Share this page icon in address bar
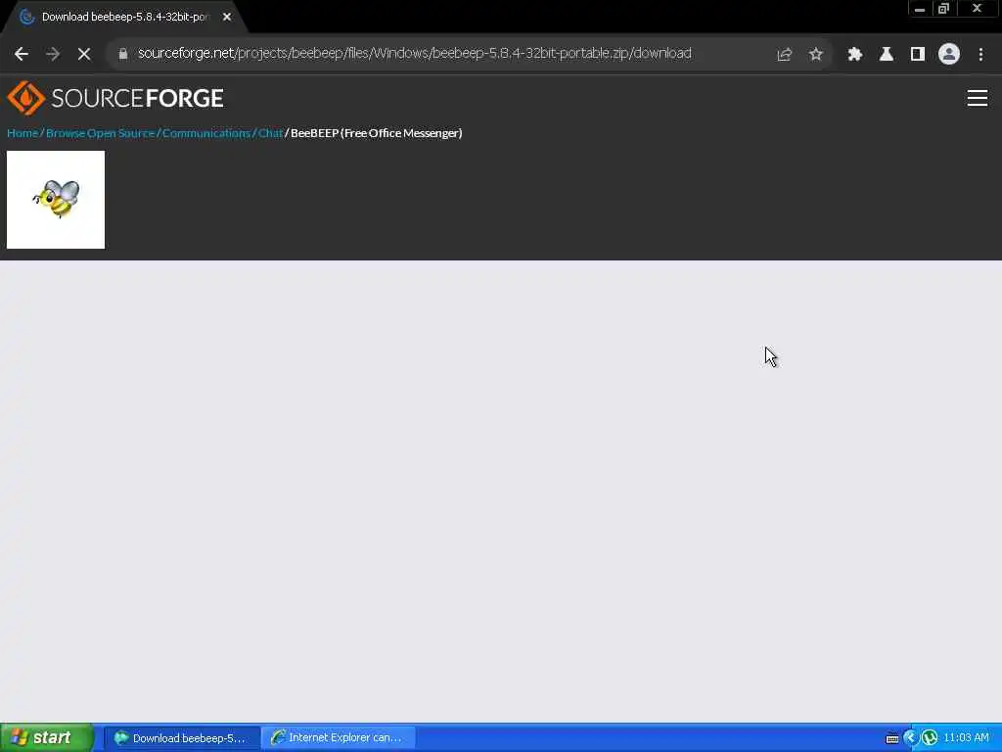Image resolution: width=1002 pixels, height=752 pixels. (x=784, y=54)
